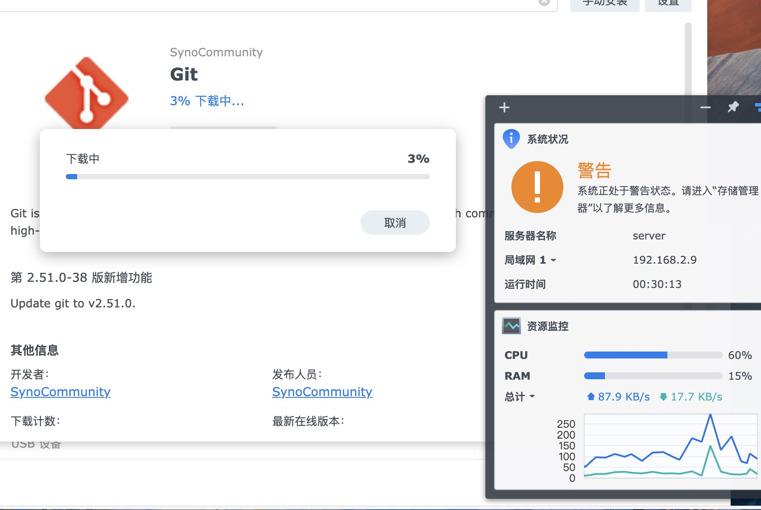Image resolution: width=761 pixels, height=510 pixels.
Task: Click the uptime value 00:30:13
Action: 657,284
